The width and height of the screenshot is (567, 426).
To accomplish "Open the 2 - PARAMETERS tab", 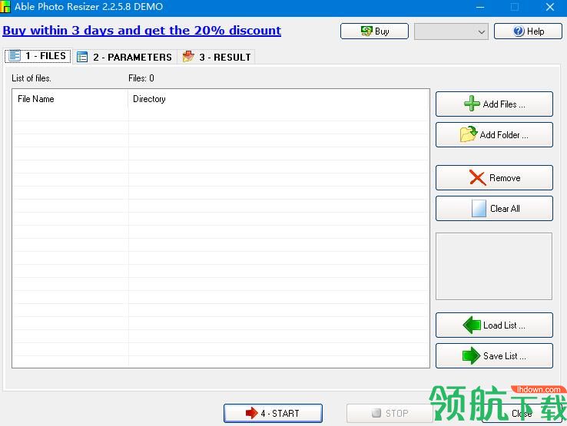I will point(124,57).
